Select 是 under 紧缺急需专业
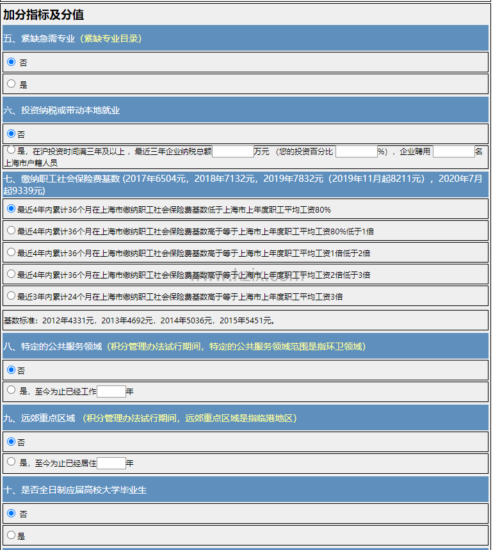This screenshot has height=550, width=493. click(12, 83)
